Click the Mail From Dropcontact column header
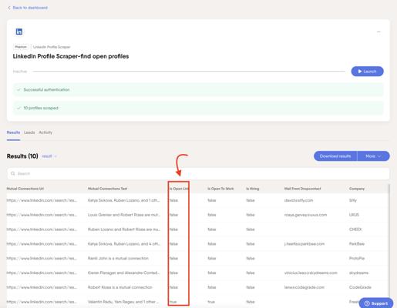The height and width of the screenshot is (308, 397). (302, 189)
